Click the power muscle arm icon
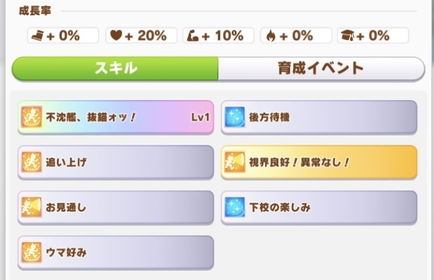 pyautogui.click(x=193, y=36)
